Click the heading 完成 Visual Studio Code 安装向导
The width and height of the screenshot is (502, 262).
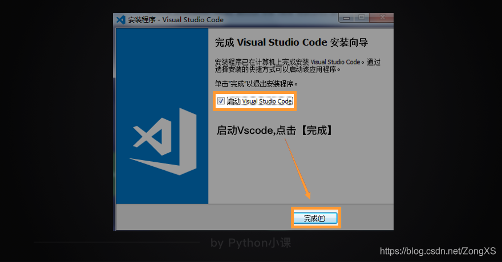coord(292,42)
